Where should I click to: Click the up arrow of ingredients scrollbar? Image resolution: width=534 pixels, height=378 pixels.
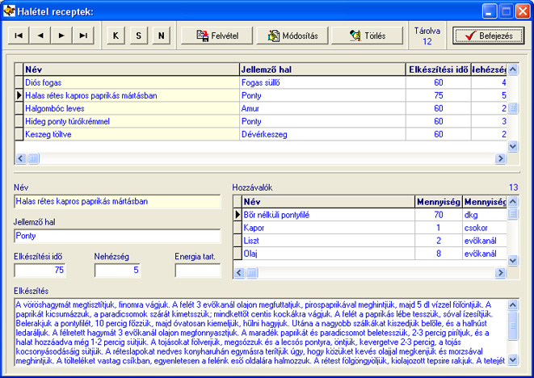click(513, 202)
